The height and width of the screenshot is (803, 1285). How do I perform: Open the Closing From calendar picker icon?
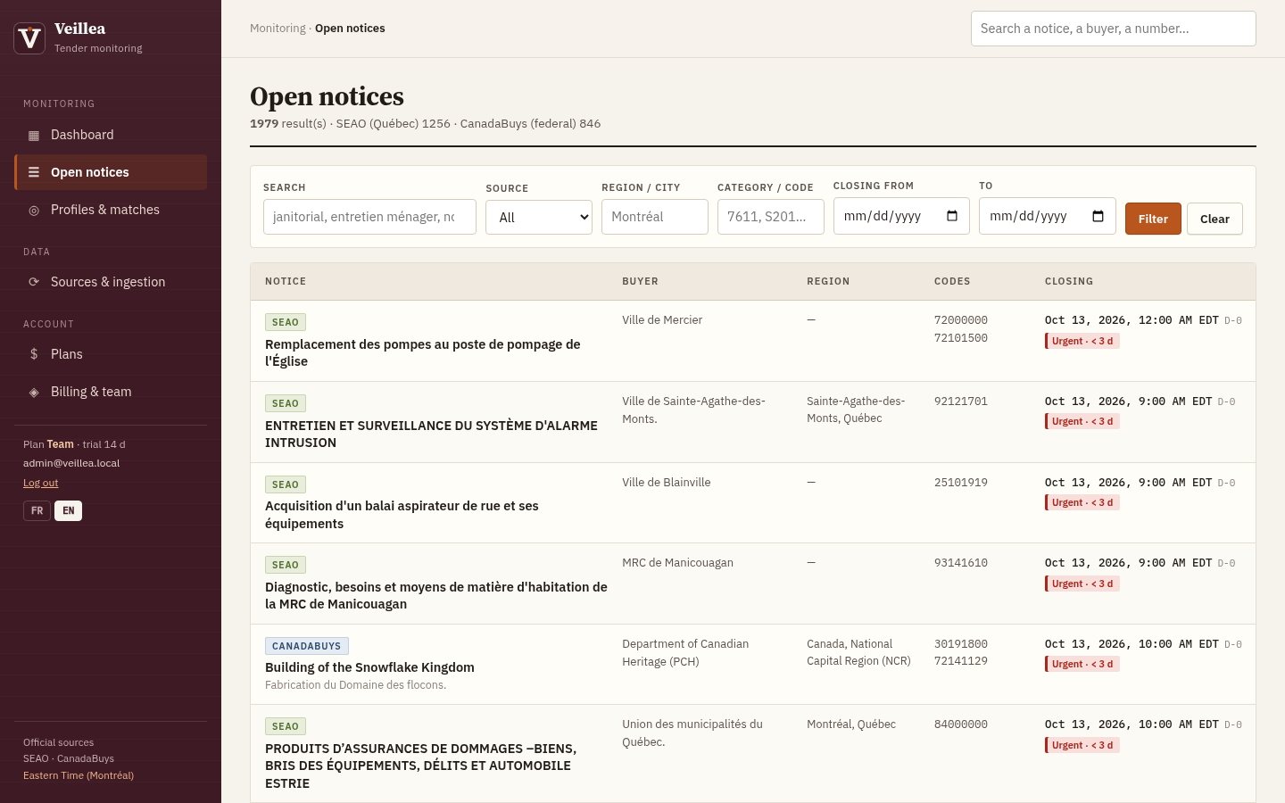coord(952,216)
